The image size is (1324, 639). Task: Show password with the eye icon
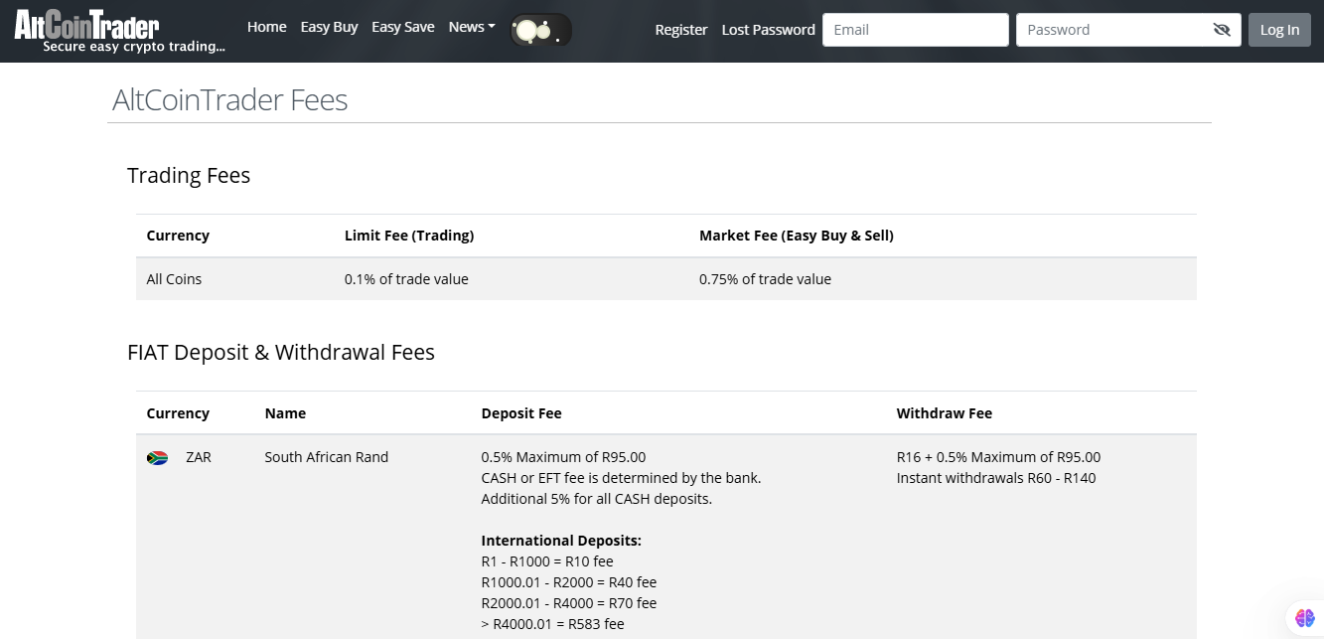point(1222,30)
